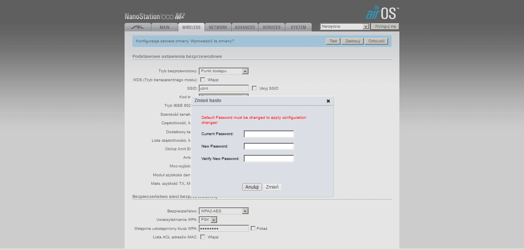524x250 pixels.
Task: Expand the Narzędzia dropdown
Action: (x=344, y=26)
